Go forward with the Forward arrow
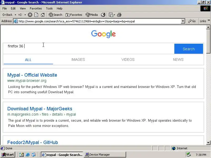This screenshot has width=211, height=158. tap(20, 15)
